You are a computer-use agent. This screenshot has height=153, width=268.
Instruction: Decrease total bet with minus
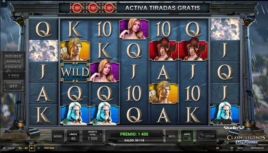(84, 134)
